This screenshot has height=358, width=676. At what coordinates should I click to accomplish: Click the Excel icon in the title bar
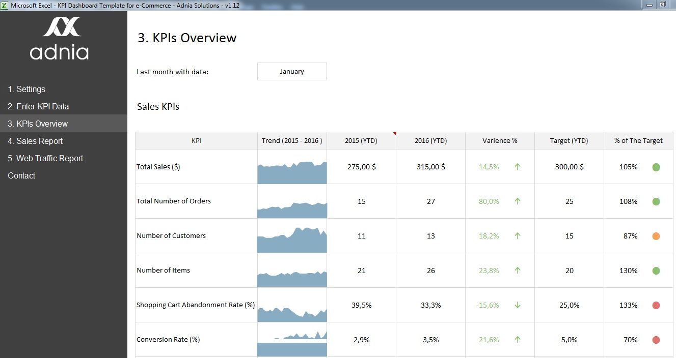(5, 5)
